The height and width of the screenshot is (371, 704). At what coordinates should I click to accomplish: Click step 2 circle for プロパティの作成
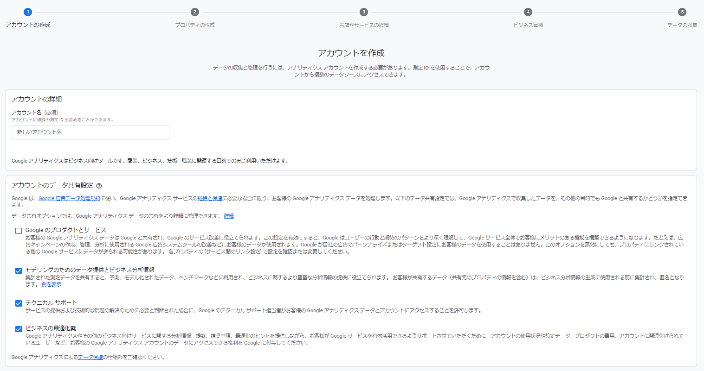pos(195,12)
